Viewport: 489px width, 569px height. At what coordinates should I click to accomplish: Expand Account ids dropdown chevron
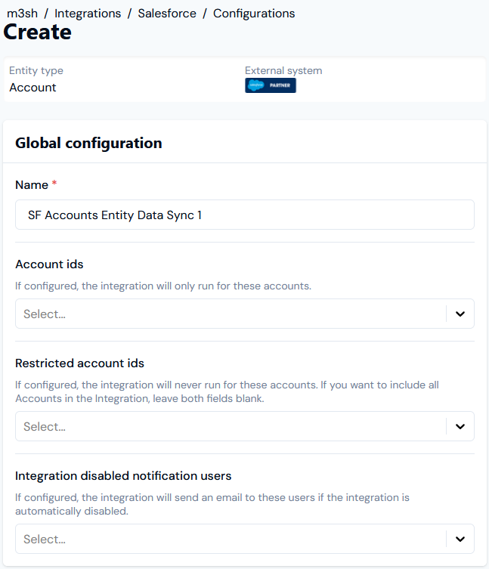click(460, 314)
